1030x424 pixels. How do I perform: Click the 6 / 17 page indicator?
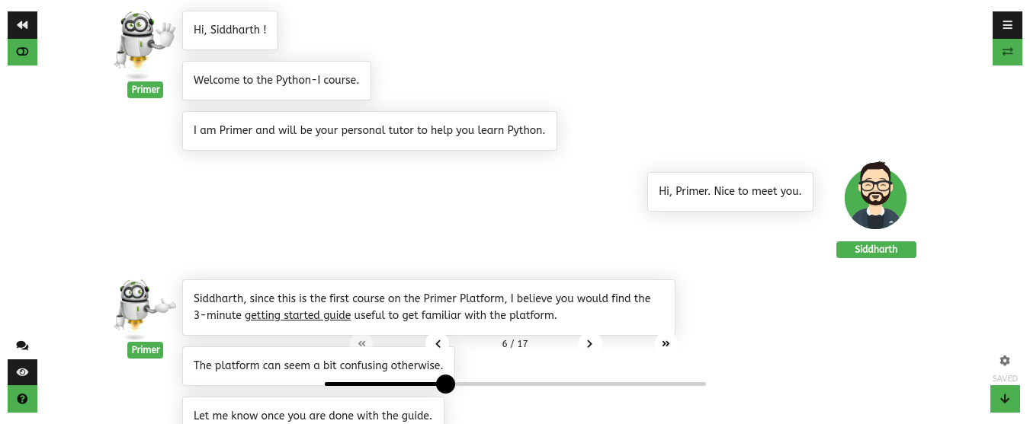(515, 344)
